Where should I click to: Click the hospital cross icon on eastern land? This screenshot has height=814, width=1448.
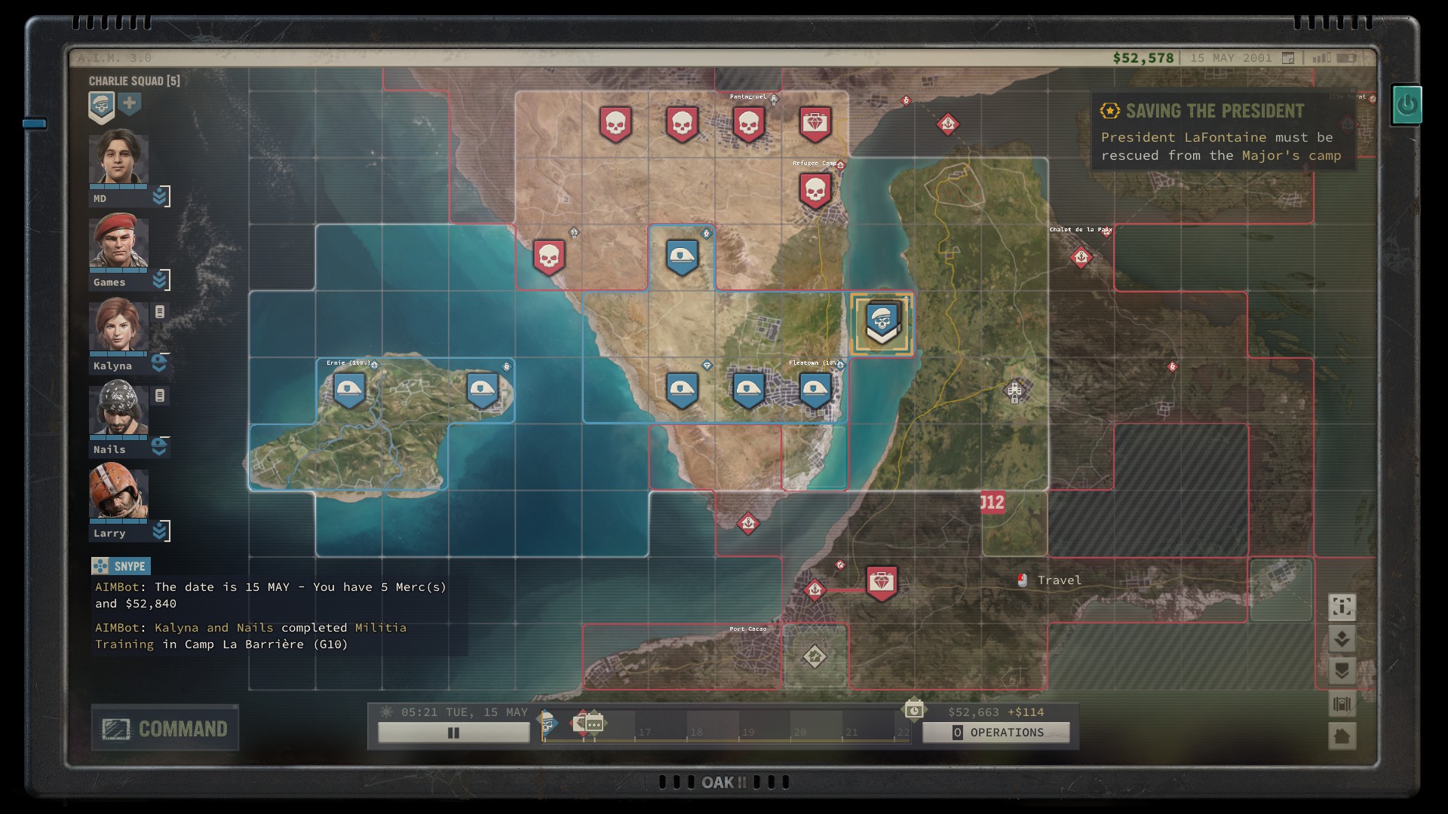tap(1014, 391)
